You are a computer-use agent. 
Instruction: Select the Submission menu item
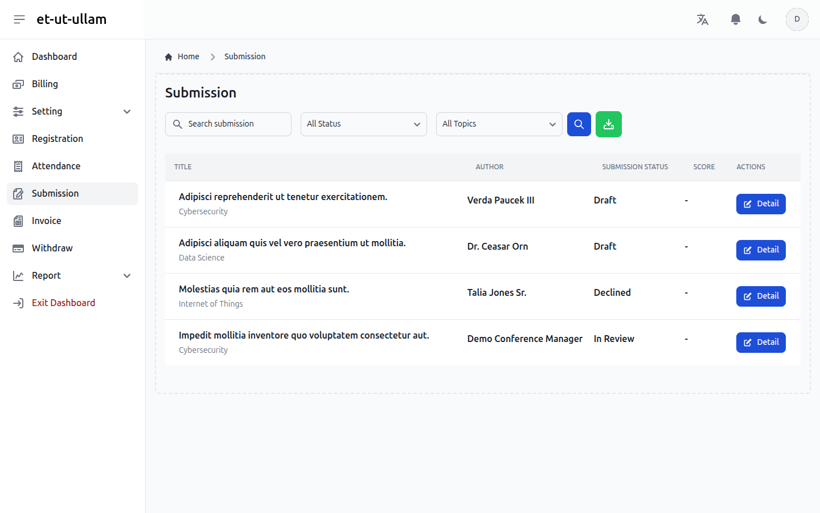tap(72, 194)
